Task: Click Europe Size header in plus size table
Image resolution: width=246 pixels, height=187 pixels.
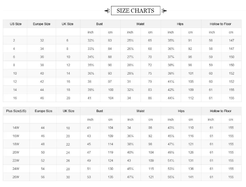Action: [x=43, y=111]
